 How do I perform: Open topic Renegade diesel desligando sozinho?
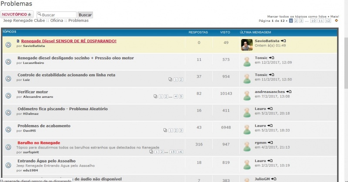pyautogui.click(x=76, y=58)
